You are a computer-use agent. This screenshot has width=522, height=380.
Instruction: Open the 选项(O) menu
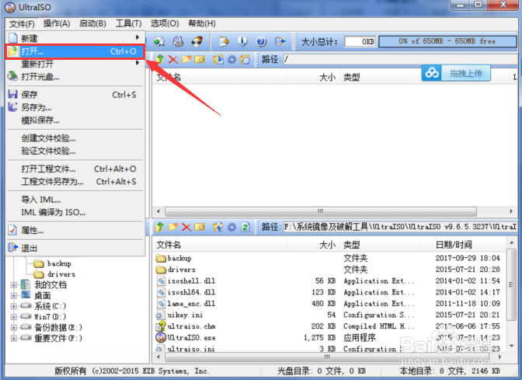point(165,23)
